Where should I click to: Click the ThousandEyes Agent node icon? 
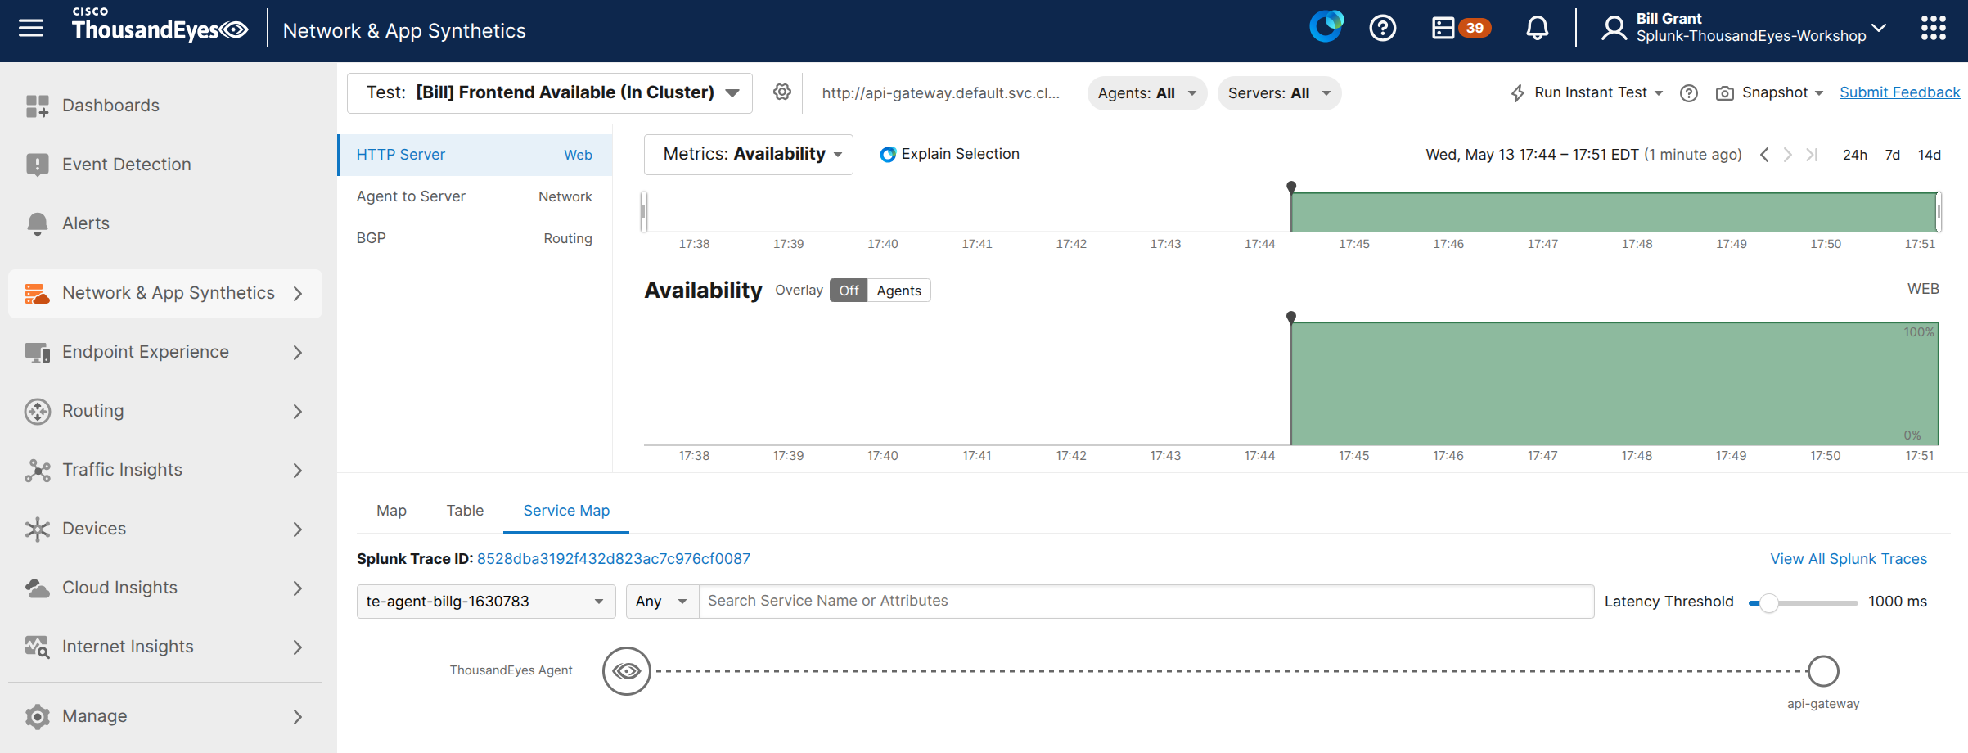(x=627, y=671)
